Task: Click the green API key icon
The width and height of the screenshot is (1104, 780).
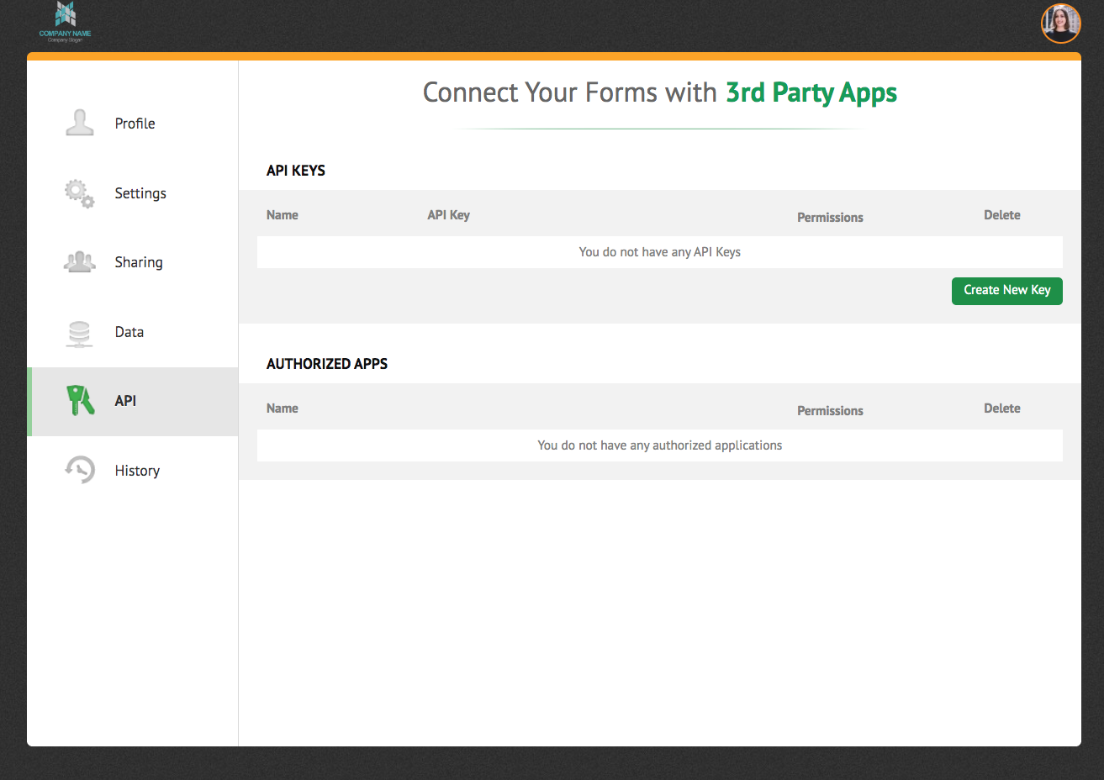Action: coord(81,401)
